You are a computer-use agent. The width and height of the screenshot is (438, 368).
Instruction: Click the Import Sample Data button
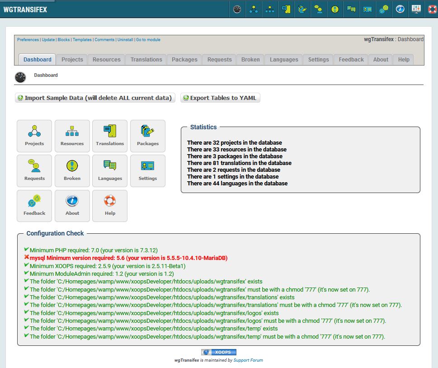point(95,98)
